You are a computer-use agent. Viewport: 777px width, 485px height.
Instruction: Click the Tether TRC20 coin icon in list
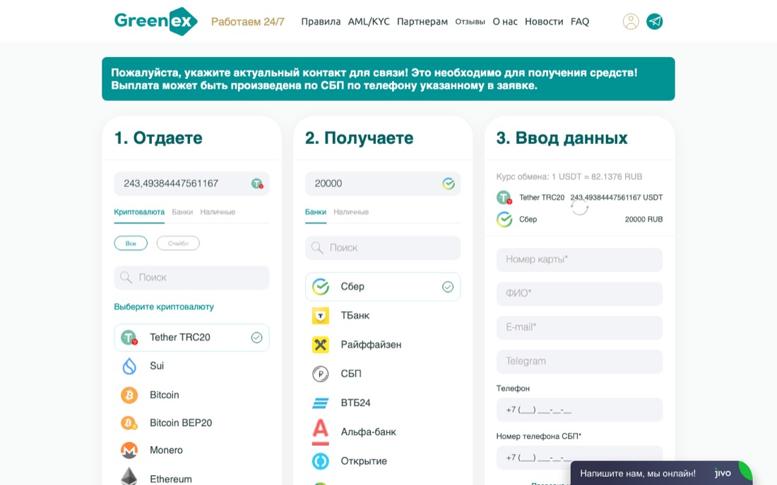click(129, 338)
